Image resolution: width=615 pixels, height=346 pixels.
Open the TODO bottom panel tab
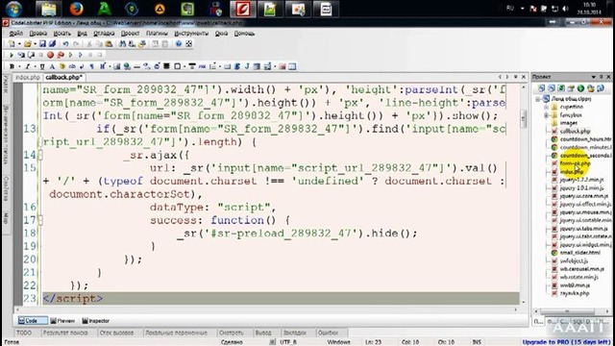pos(24,333)
